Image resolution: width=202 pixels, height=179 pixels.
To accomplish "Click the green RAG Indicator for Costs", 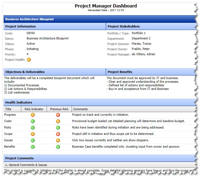I will (x=33, y=121).
